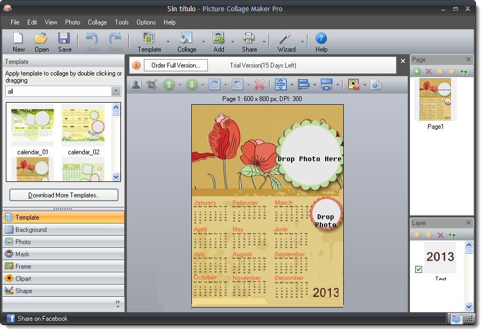Image resolution: width=484 pixels, height=333 pixels.
Task: Click the green down-arrow send backward icon
Action: [x=192, y=85]
